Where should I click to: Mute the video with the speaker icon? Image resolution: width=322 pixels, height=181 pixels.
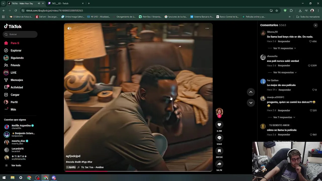(x=69, y=28)
